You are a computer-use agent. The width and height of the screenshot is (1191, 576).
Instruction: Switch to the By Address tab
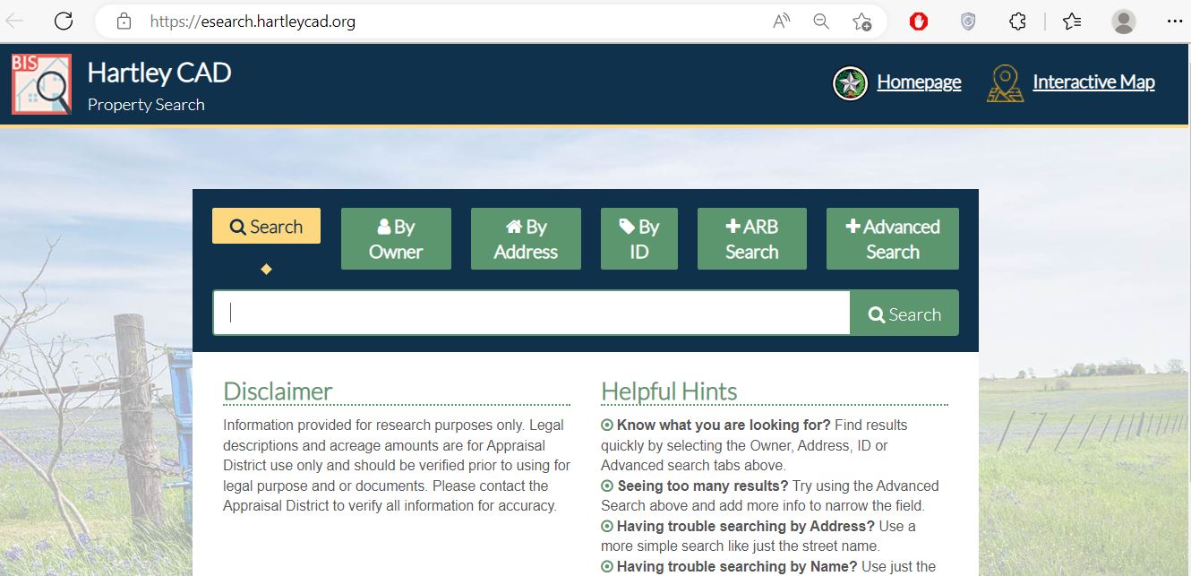click(526, 238)
